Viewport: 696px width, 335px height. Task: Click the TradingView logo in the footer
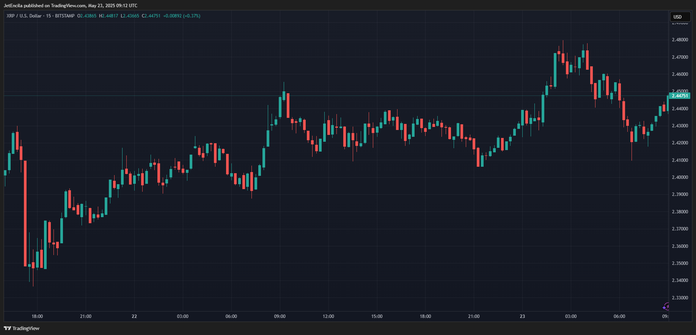[x=22, y=328]
